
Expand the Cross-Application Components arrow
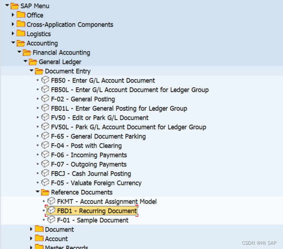(13, 24)
